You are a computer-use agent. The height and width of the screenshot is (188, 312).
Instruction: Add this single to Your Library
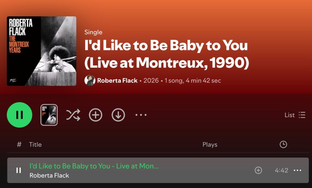point(96,115)
